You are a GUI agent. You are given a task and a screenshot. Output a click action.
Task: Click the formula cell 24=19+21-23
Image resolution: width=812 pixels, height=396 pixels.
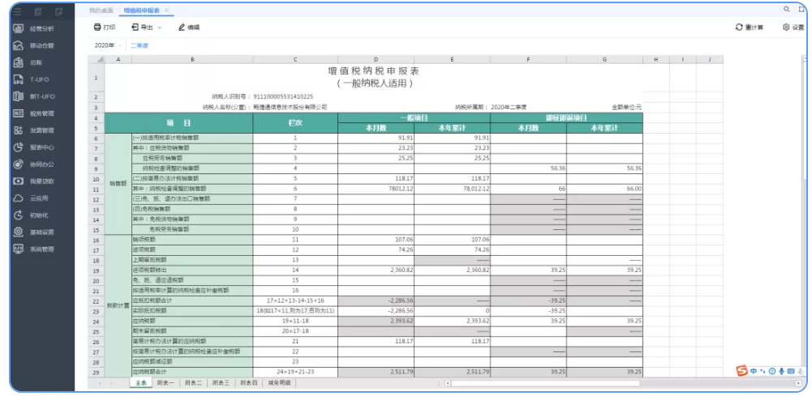tap(295, 372)
